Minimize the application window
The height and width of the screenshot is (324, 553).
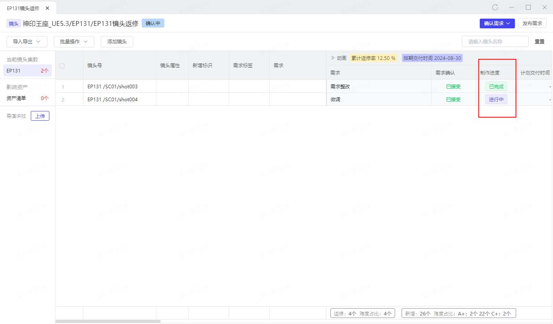(512, 7)
